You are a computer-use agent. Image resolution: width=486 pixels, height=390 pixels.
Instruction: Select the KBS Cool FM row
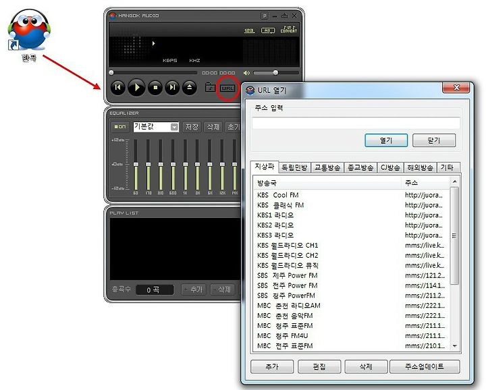tap(351, 195)
